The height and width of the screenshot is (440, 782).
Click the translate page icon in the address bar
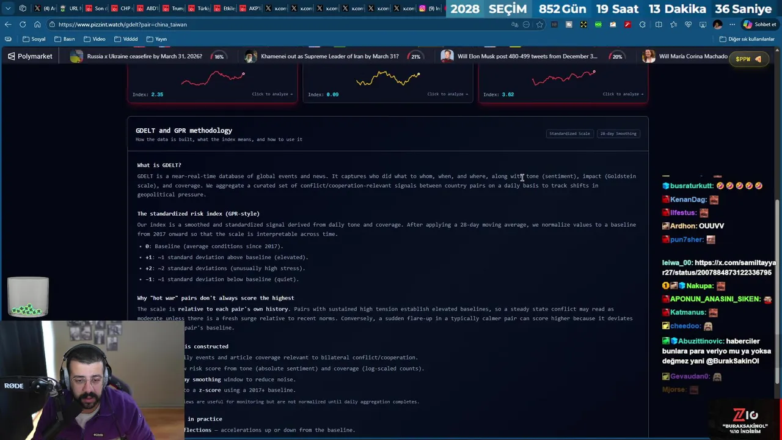point(514,24)
